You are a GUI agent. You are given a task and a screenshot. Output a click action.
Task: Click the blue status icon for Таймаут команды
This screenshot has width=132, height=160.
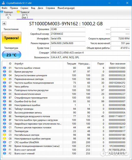click(x=4, y=109)
